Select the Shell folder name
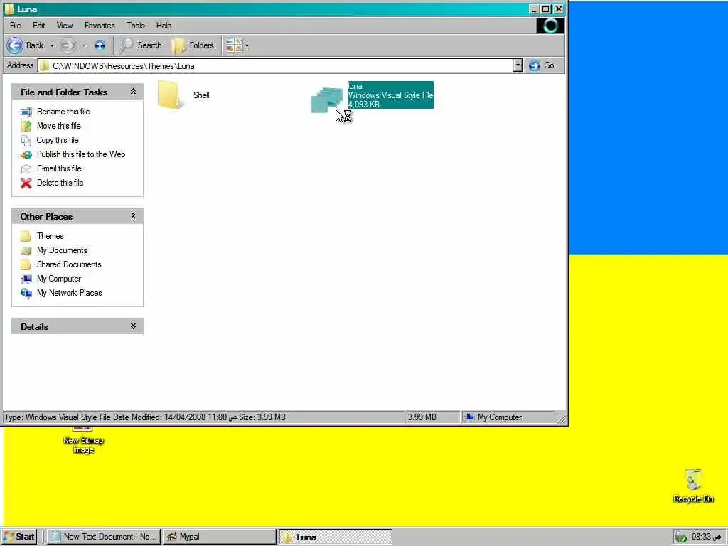The height and width of the screenshot is (546, 728). coord(201,95)
